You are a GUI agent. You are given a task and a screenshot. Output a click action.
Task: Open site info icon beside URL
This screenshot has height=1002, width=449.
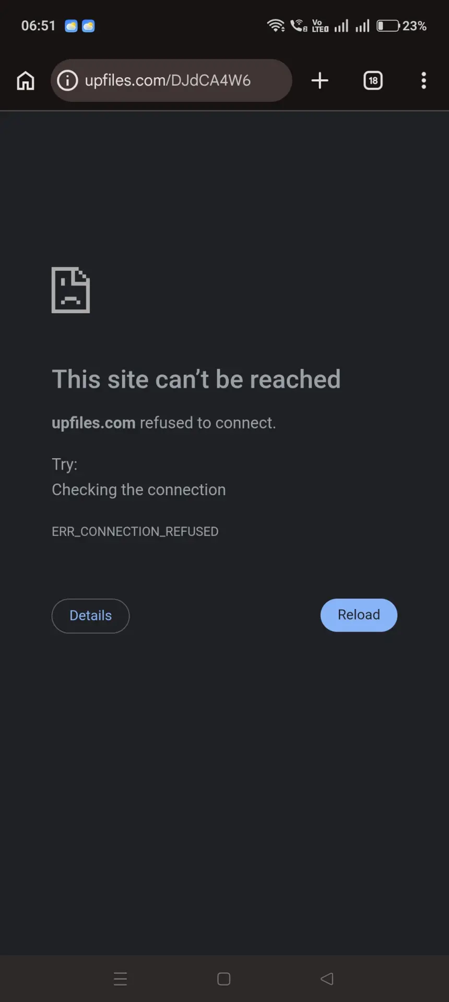[x=67, y=80]
